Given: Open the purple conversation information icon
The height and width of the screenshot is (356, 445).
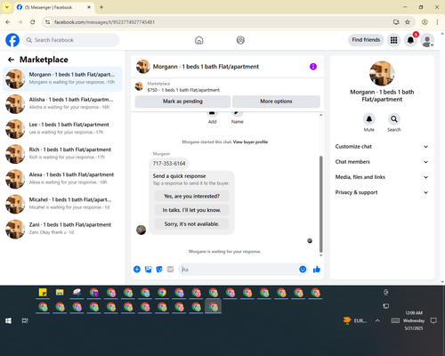Looking at the screenshot, I should [x=313, y=67].
